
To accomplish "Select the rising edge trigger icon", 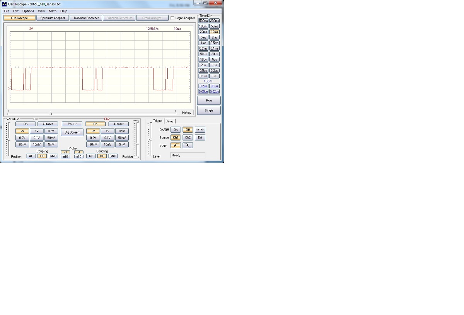I will click(x=176, y=146).
